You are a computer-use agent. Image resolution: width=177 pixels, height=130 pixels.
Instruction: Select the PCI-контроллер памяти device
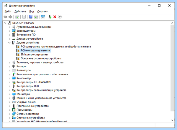[35, 51]
